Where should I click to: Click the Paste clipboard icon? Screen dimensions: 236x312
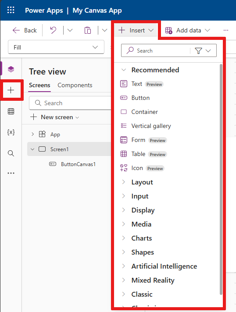88,30
